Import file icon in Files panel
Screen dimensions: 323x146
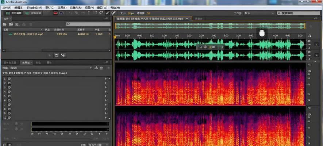coord(11,24)
